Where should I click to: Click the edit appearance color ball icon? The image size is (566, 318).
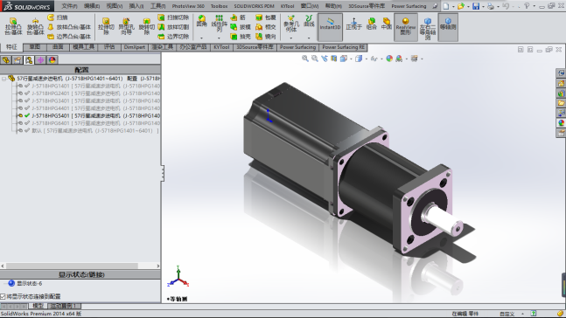click(x=389, y=59)
